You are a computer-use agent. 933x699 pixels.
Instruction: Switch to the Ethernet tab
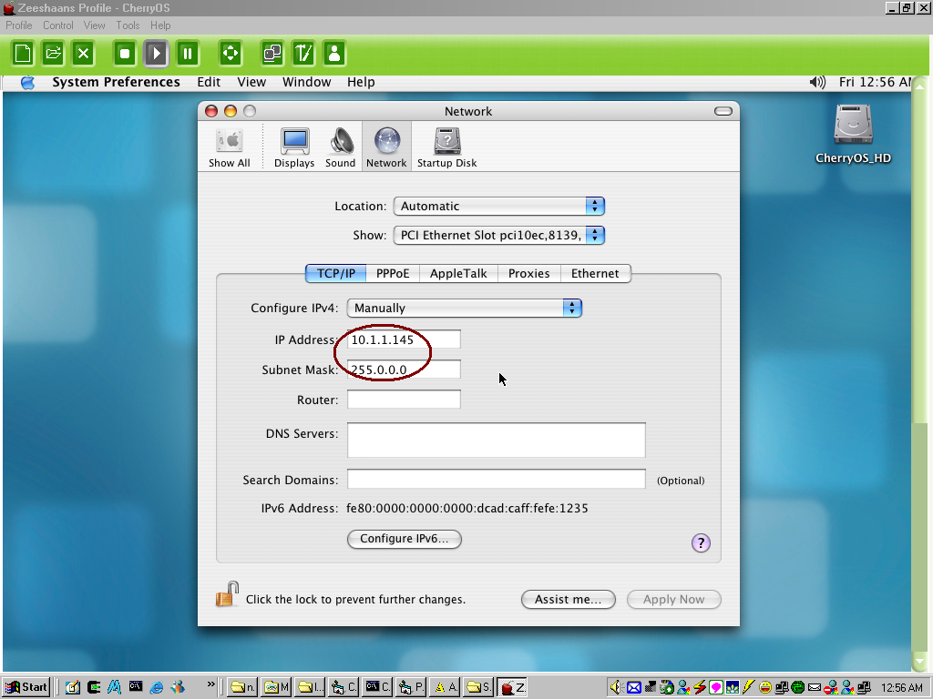[x=595, y=273]
